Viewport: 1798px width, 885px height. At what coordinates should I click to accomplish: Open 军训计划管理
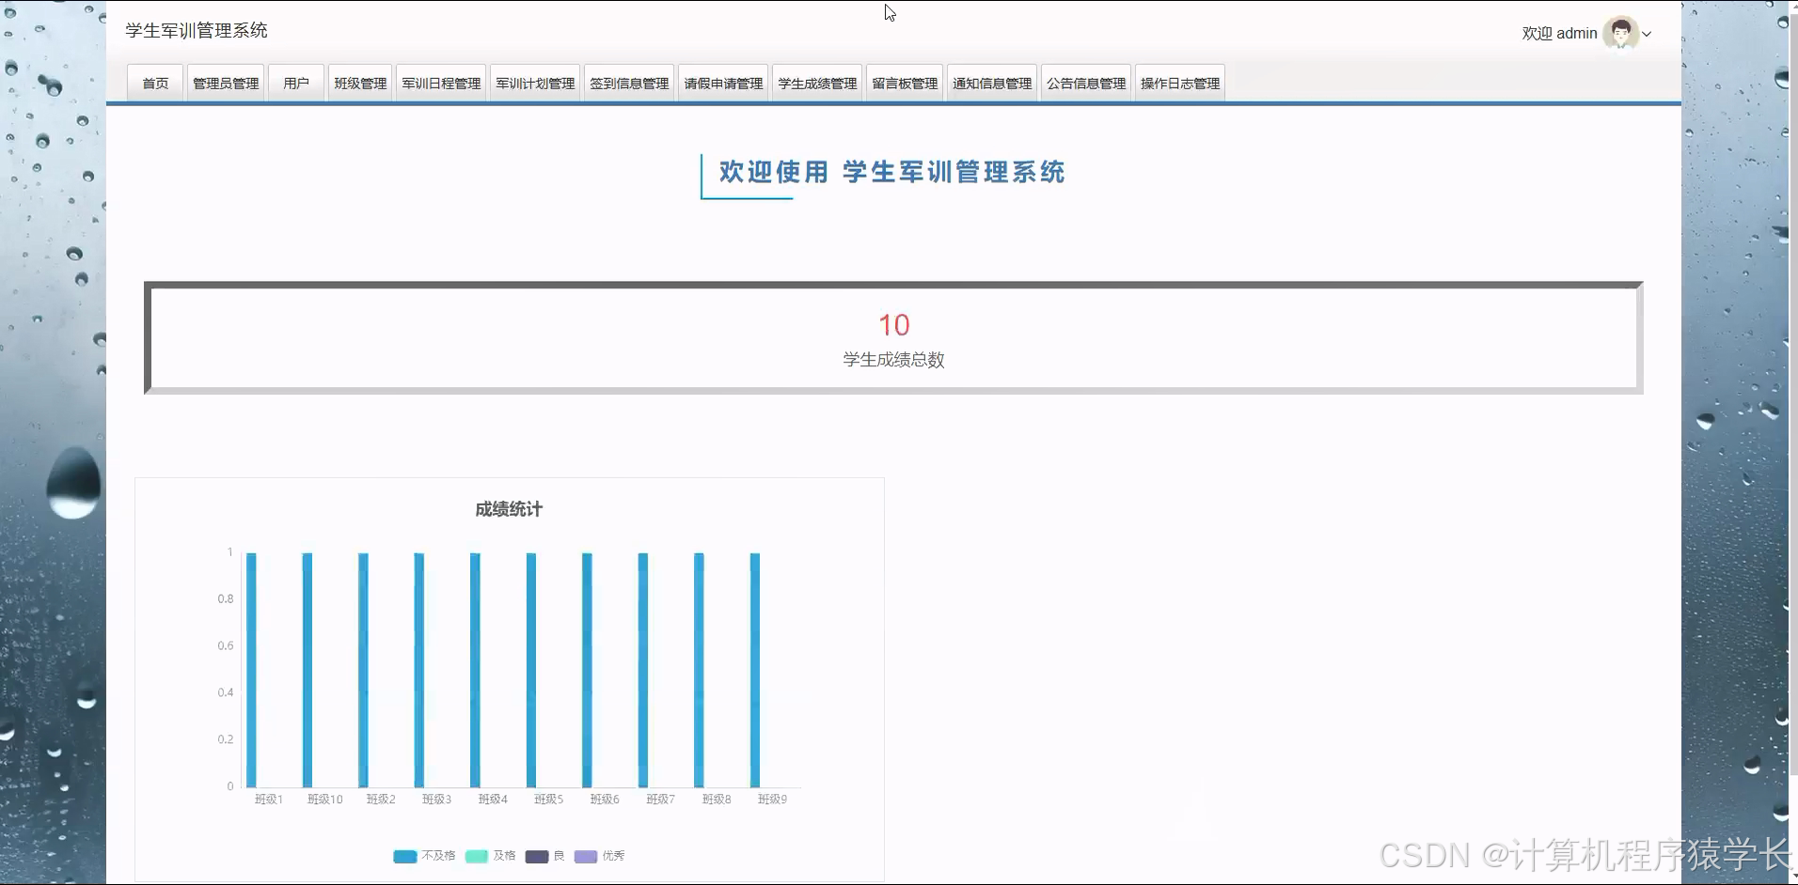[534, 83]
